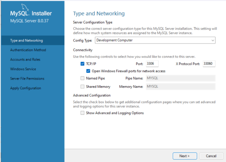Expand Config Type list with chevron arrow
The height and width of the screenshot is (162, 226).
click(213, 40)
